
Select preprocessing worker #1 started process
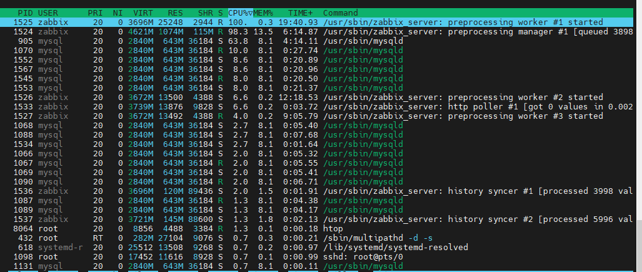316,22
